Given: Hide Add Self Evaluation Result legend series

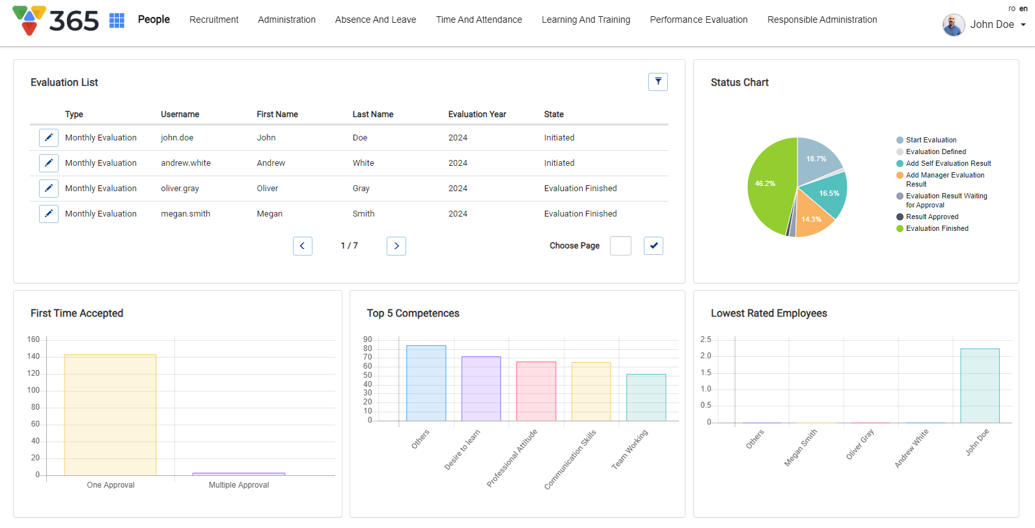Looking at the screenshot, I should pyautogui.click(x=948, y=164).
